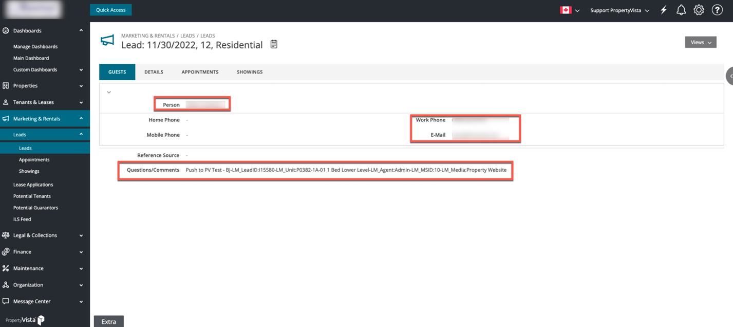Open the SHOWINGS tab
Image resolution: width=733 pixels, height=327 pixels.
(x=250, y=72)
